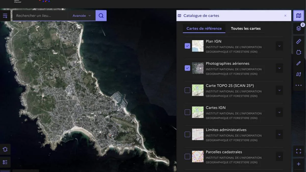Expand details for Parcelles cadastrales
The height and width of the screenshot is (172, 306).
coord(279,156)
